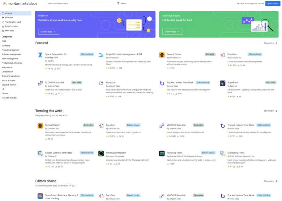The height and width of the screenshot is (201, 282).
Task: Click the 7pace Timetracker app icon in Featured
Action: click(40, 55)
